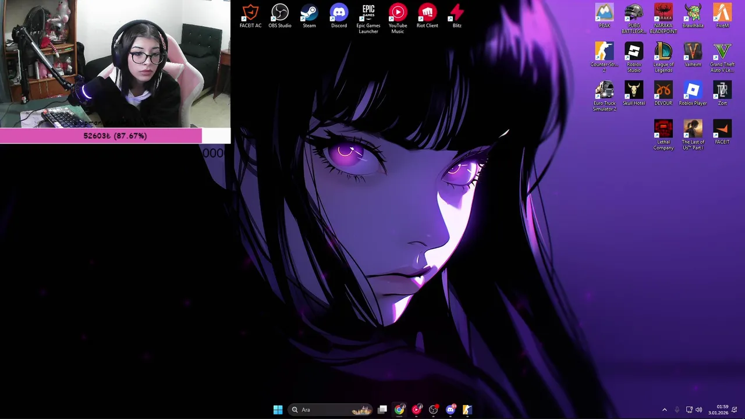Select the FiveM desktop icon

pos(722,16)
